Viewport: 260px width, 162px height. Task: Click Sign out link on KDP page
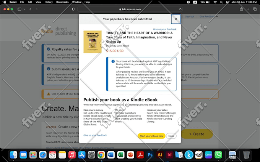coord(190,16)
